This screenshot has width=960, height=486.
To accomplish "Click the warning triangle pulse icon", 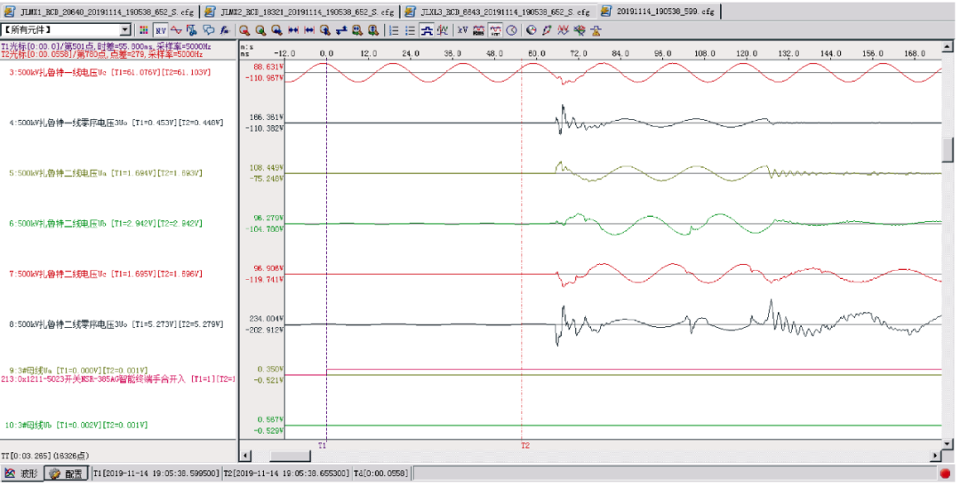I will tap(595, 30).
